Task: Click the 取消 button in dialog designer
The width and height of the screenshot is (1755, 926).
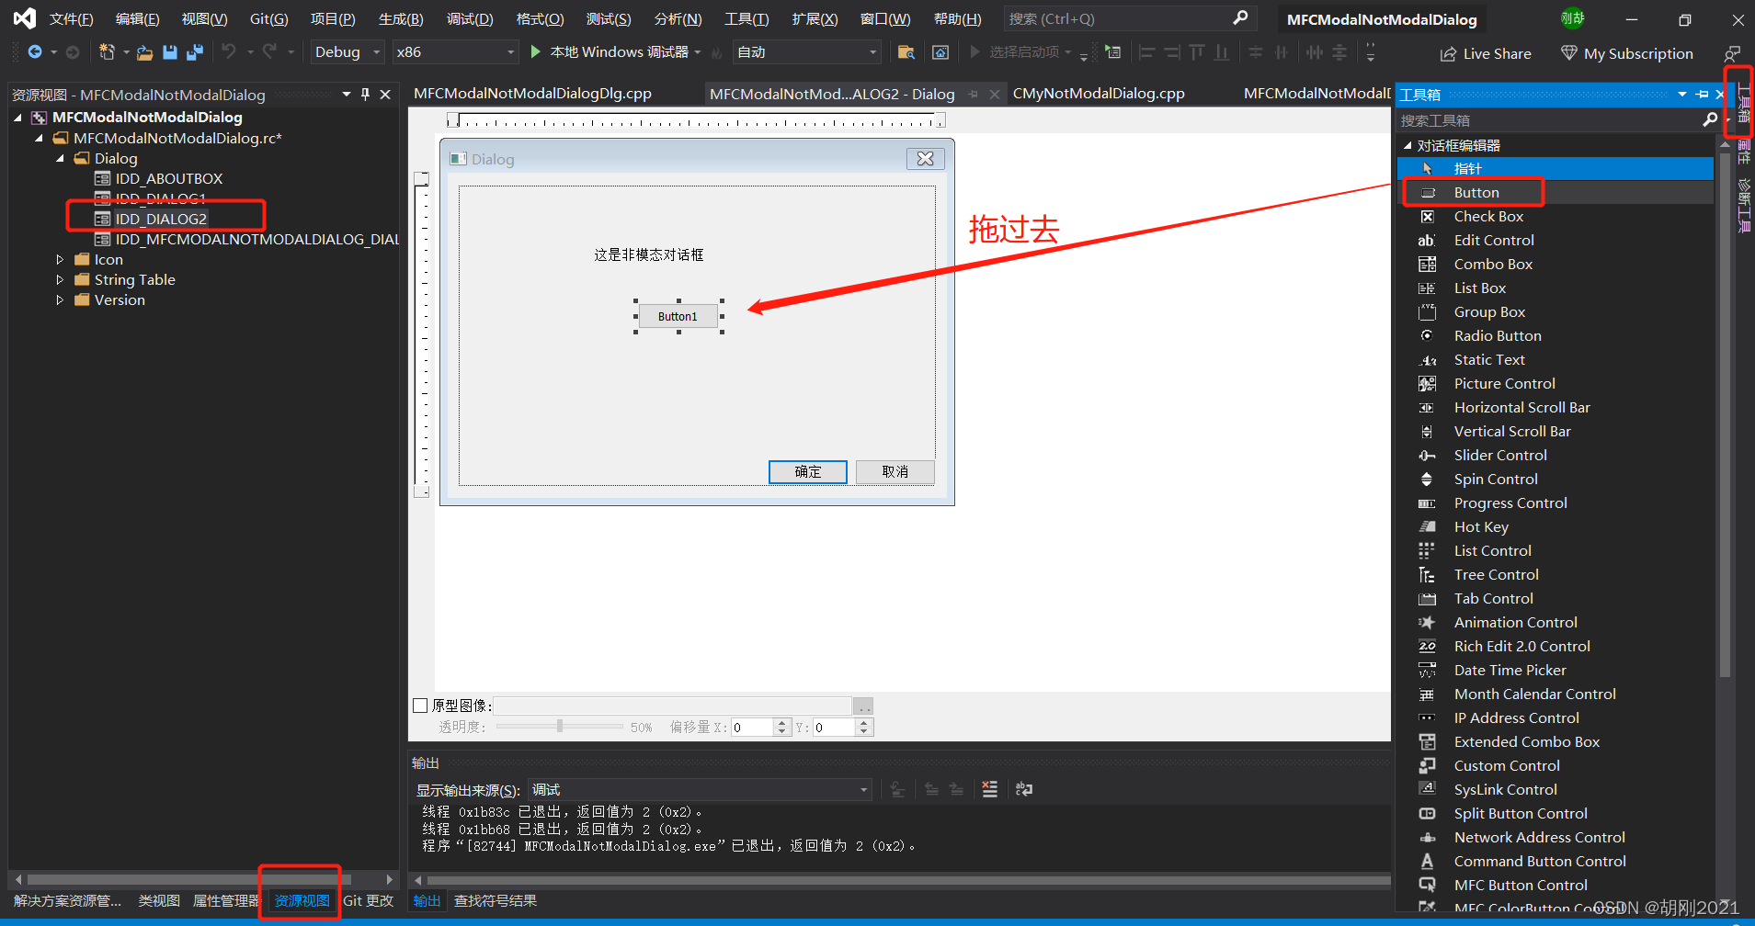Action: pyautogui.click(x=895, y=472)
